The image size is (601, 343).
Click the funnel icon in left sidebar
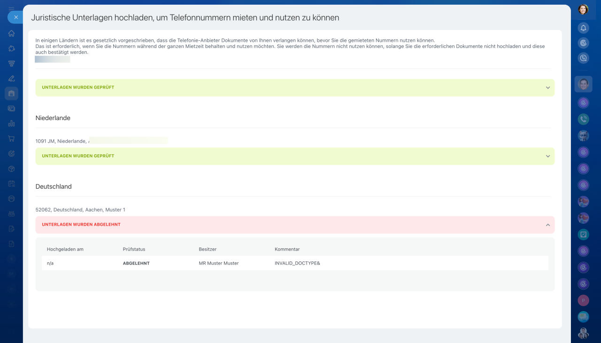(11, 63)
